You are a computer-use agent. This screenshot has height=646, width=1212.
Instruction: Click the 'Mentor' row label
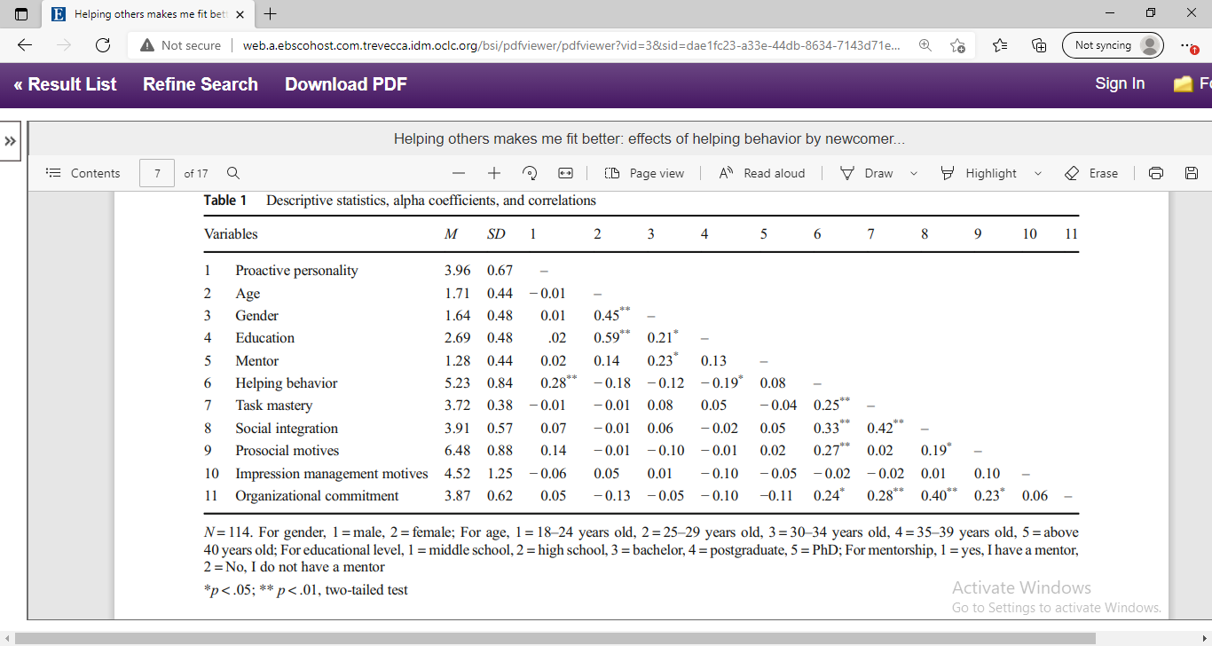(256, 361)
